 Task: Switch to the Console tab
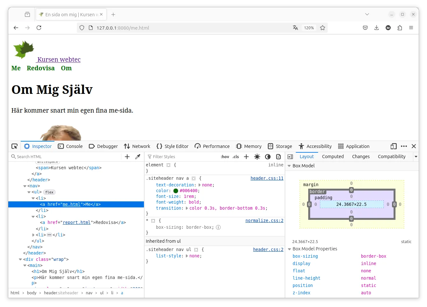click(x=70, y=146)
